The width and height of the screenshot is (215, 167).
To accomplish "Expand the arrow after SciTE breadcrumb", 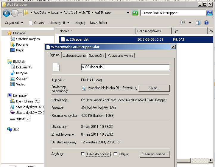I will coord(92,13).
